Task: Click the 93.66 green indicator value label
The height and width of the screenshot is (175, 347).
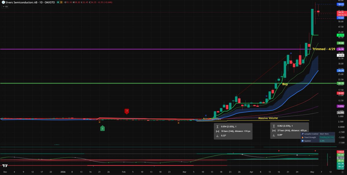Action: [x=340, y=155]
